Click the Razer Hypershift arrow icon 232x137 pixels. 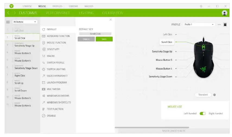(x=43, y=76)
